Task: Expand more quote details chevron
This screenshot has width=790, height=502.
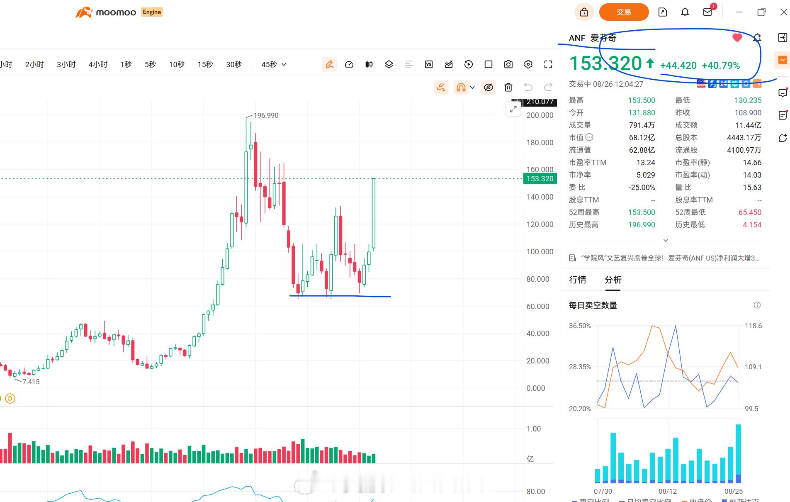Action: point(666,241)
